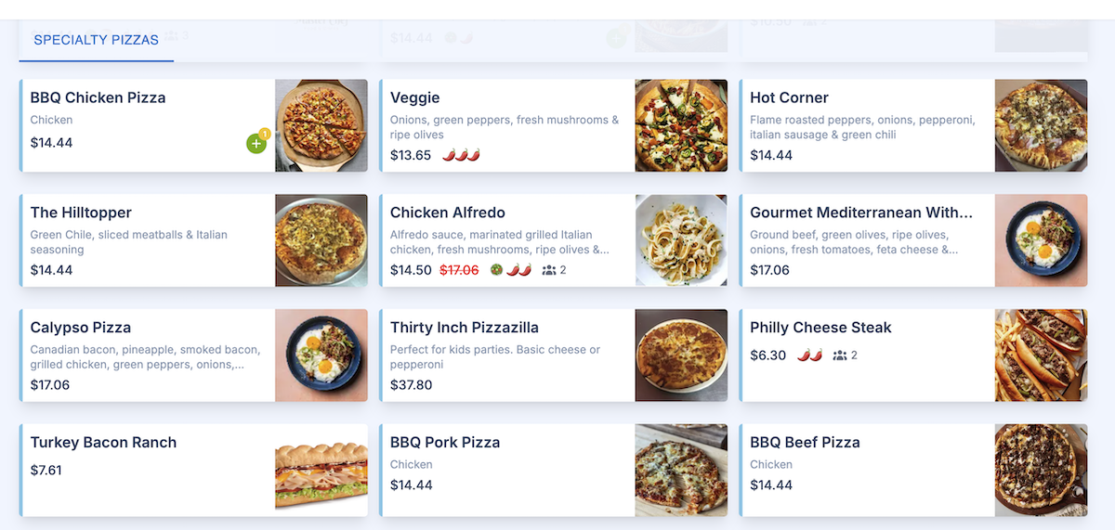Click the green plus button on BBQ Chicken Pizza

[x=256, y=144]
